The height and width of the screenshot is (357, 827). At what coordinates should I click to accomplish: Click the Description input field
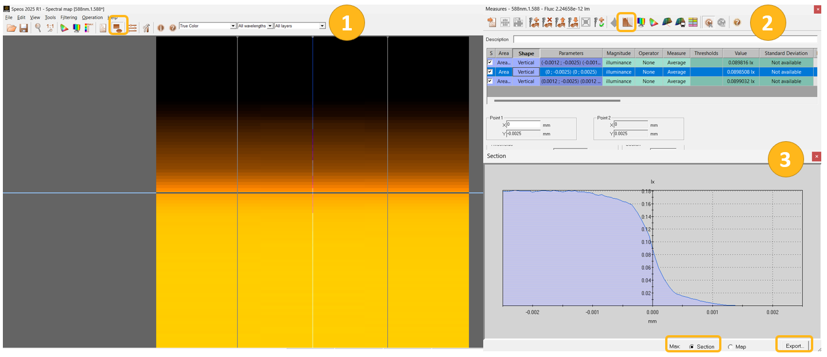[665, 39]
